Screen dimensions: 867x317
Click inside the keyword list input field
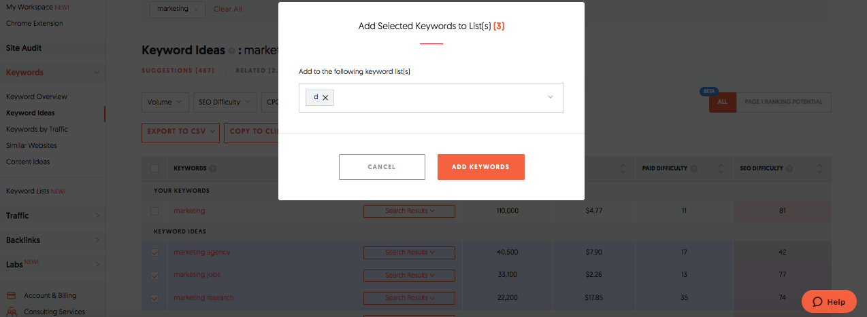[x=436, y=98]
